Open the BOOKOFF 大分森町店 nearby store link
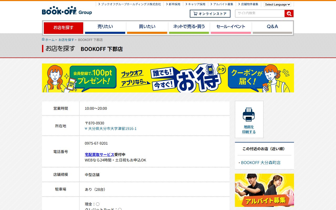Screen dimensions: 336x210 click(x=261, y=162)
